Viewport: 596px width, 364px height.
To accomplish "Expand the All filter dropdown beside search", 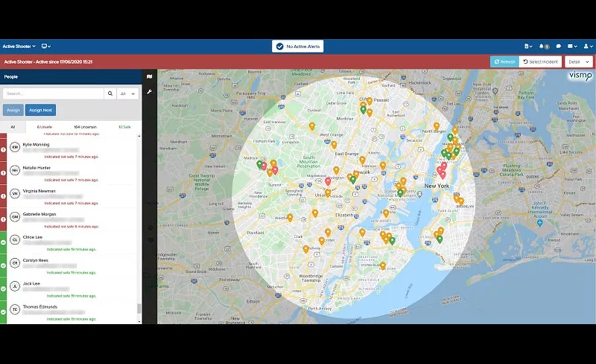I will (x=129, y=94).
